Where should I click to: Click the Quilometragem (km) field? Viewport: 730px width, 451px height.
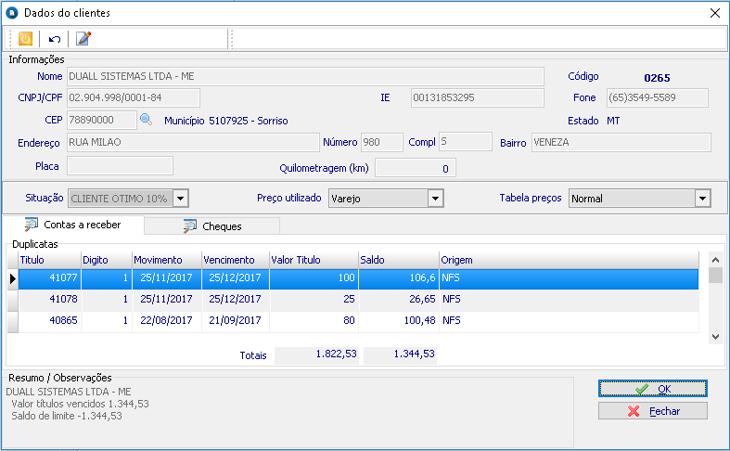coord(416,168)
